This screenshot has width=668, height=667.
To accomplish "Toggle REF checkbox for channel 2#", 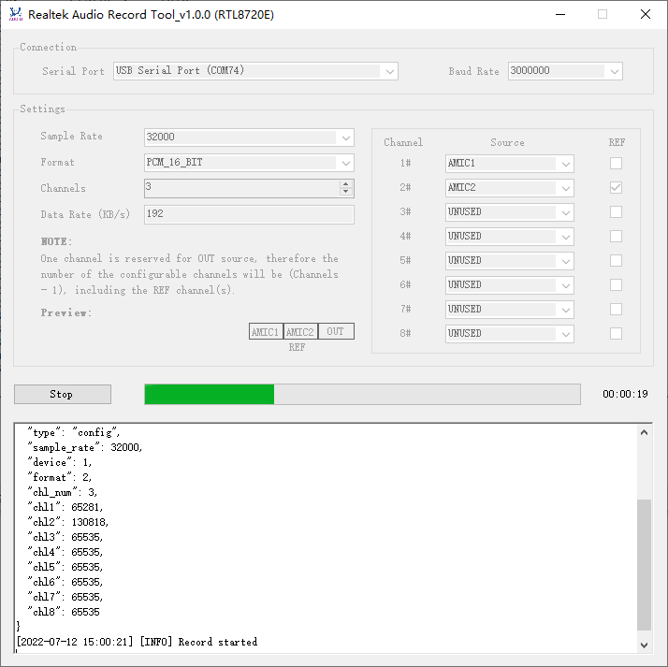I will pyautogui.click(x=616, y=188).
